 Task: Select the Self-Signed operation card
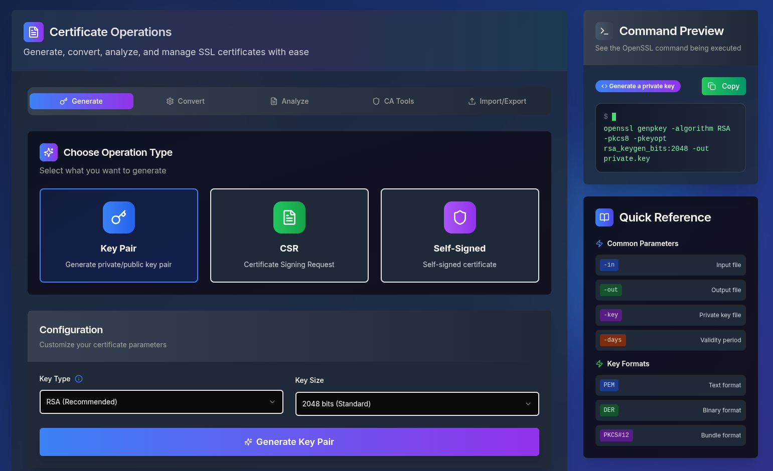[x=459, y=235]
